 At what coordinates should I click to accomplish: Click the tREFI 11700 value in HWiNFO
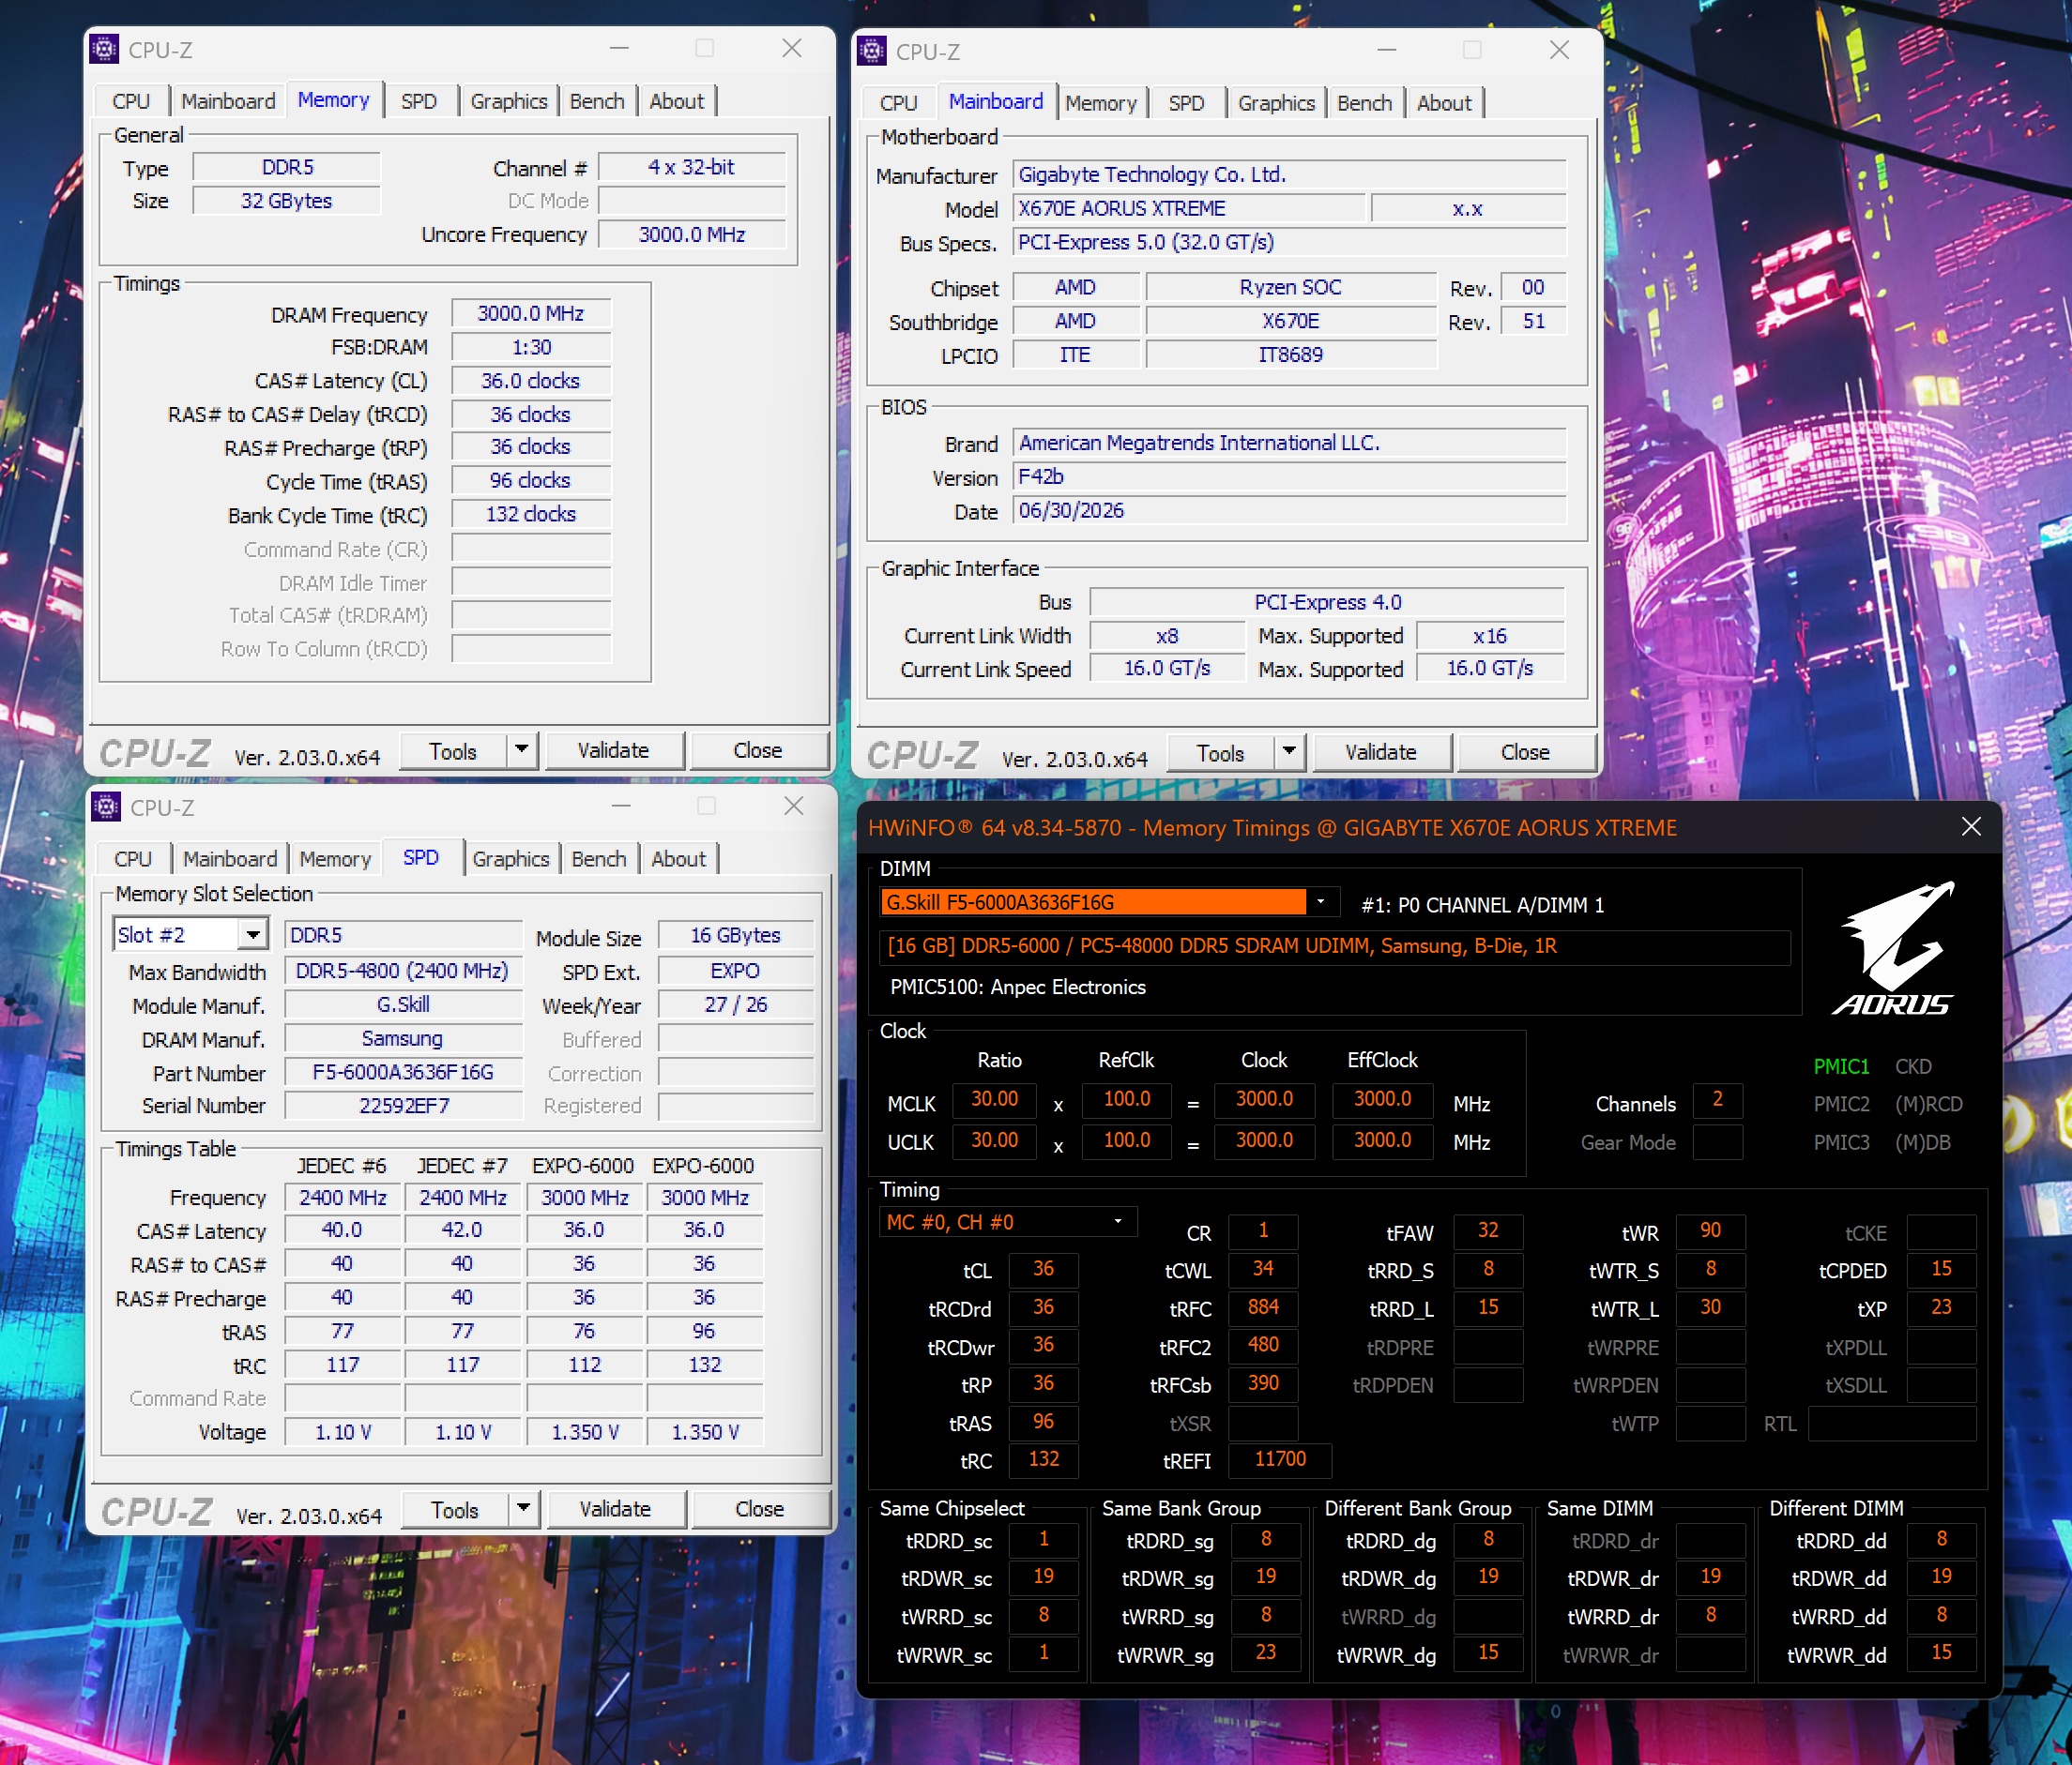(x=1280, y=1459)
